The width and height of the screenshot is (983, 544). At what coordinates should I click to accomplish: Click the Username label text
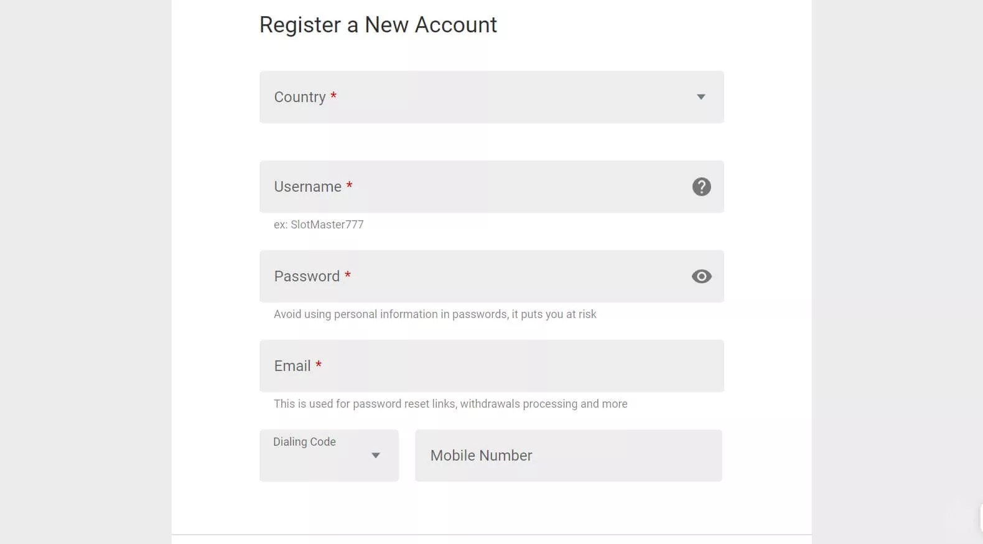point(307,187)
